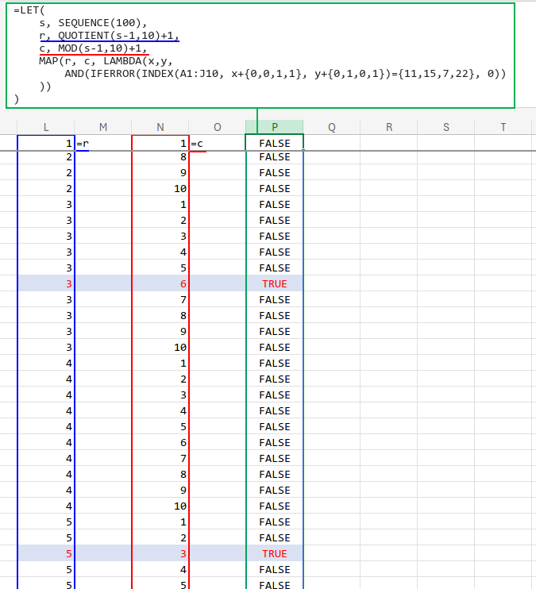Click the first TRUE cell in column P
The width and height of the screenshot is (536, 589).
(275, 283)
